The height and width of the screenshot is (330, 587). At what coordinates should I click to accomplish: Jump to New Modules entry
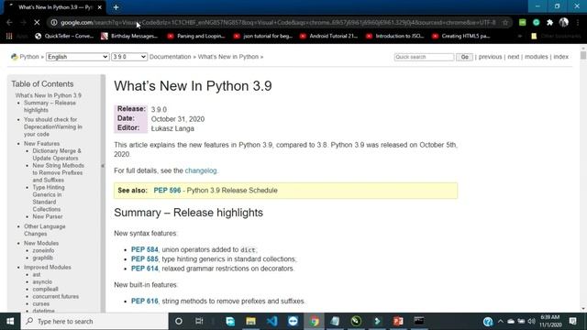pyautogui.click(x=41, y=243)
